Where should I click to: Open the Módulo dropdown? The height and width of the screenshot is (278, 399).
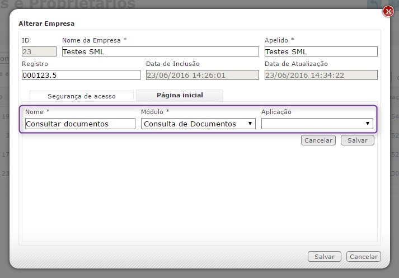click(x=198, y=124)
